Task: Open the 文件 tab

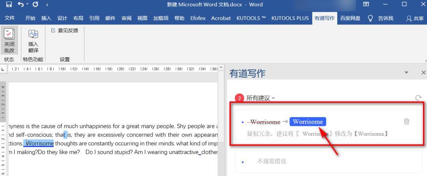Action: [10, 18]
